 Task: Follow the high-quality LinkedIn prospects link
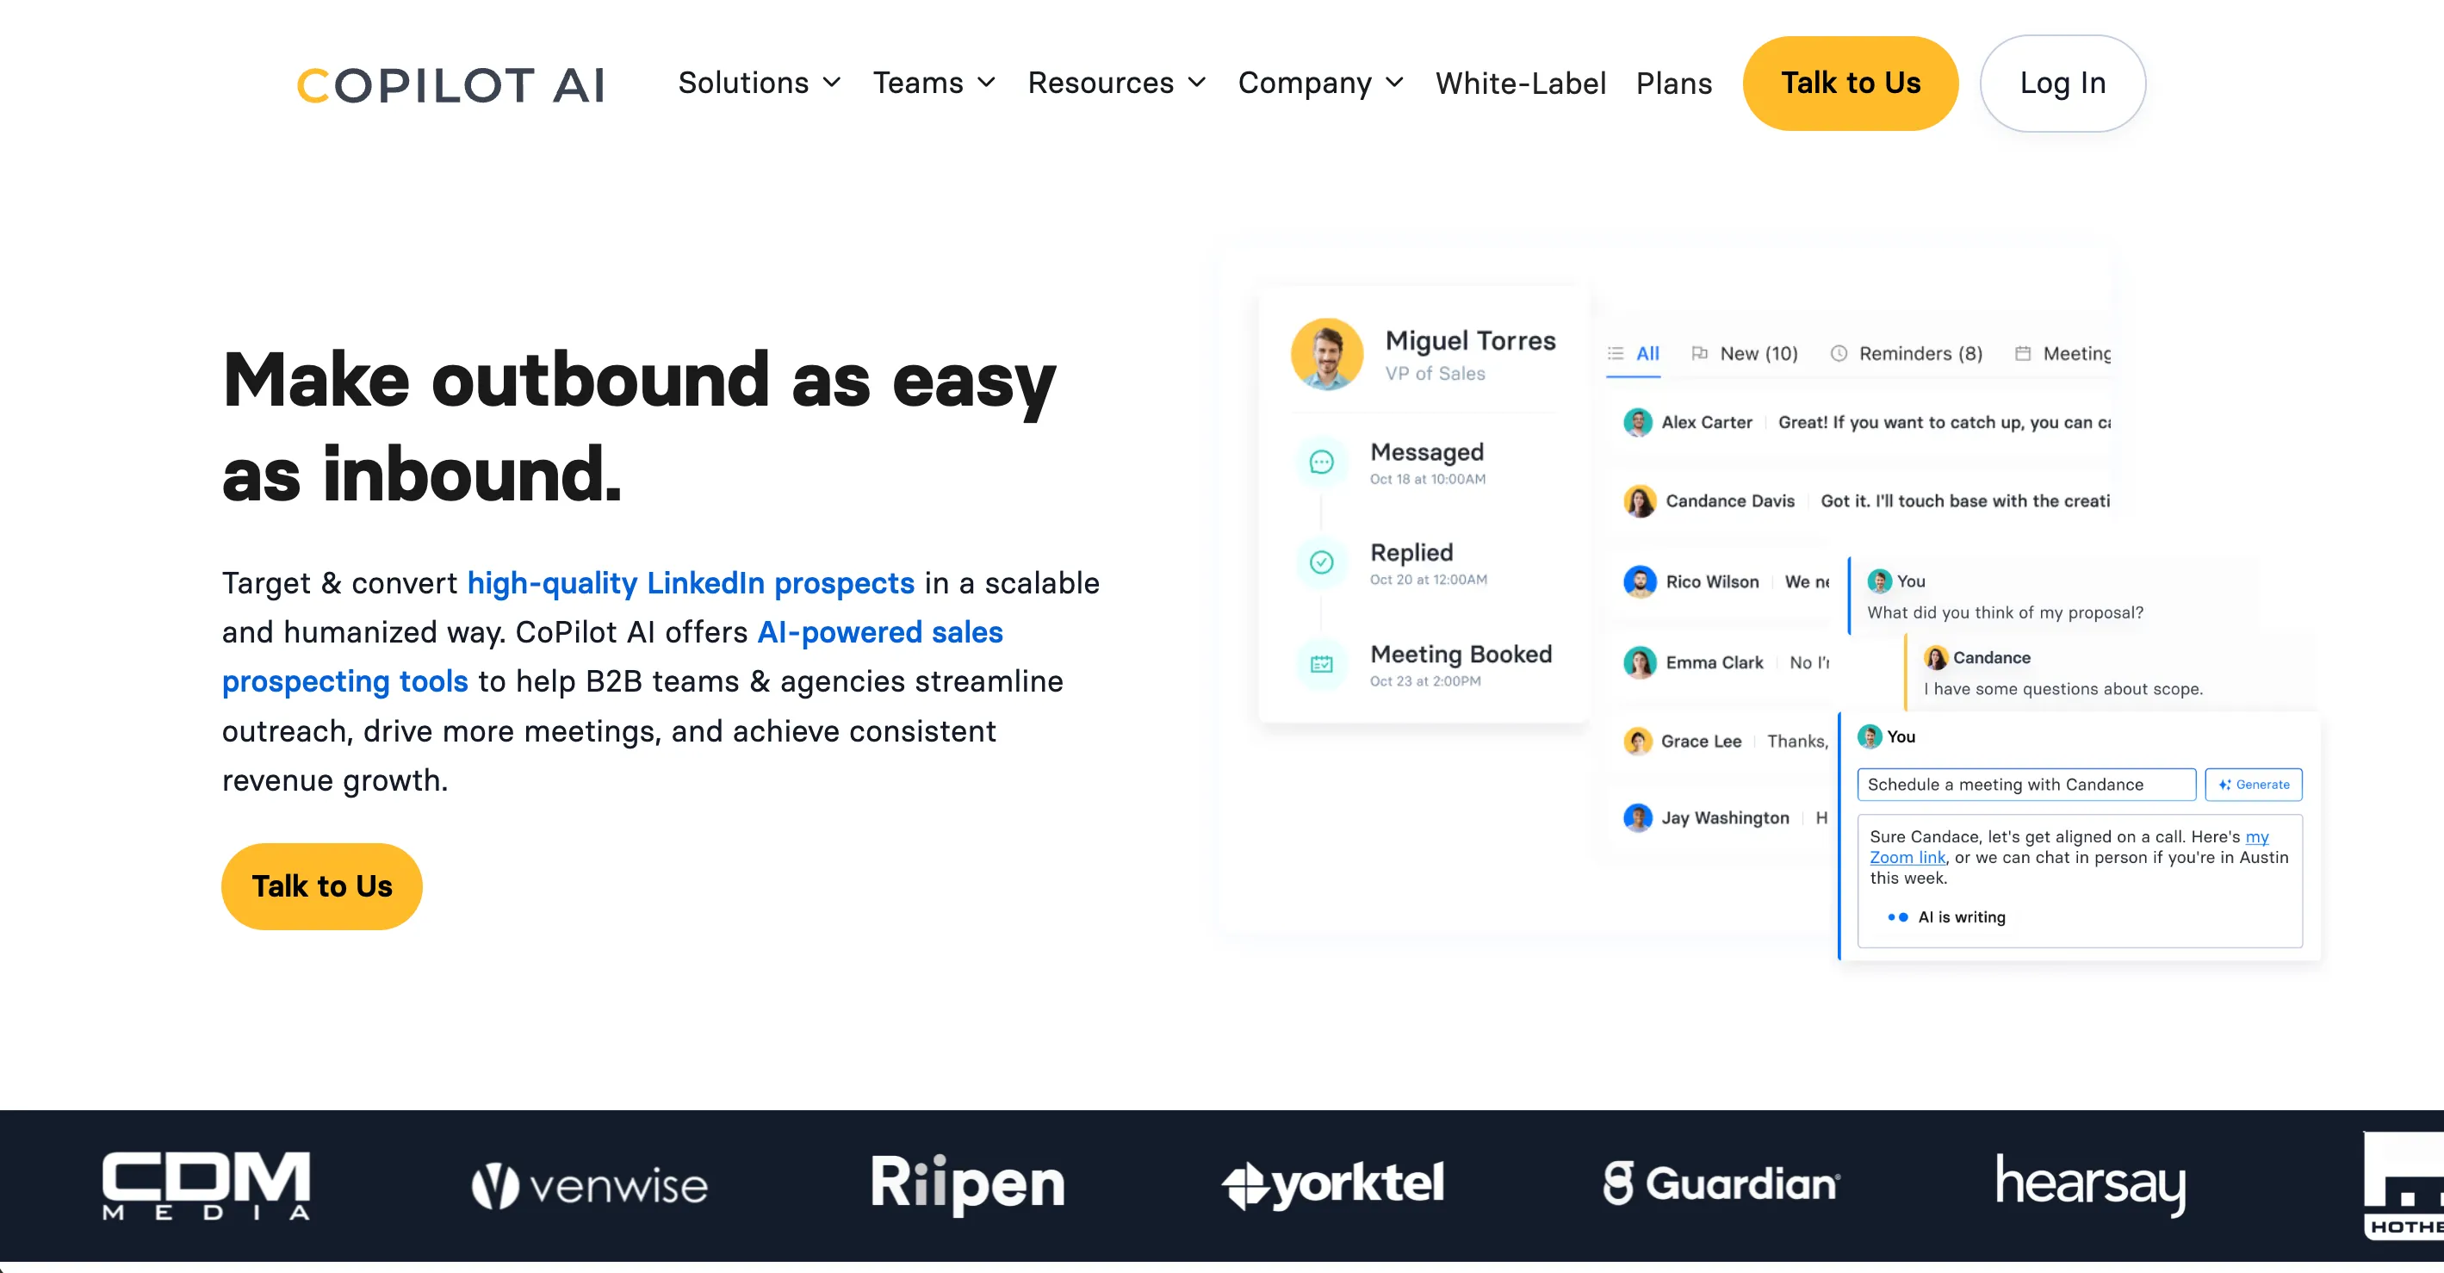(690, 582)
